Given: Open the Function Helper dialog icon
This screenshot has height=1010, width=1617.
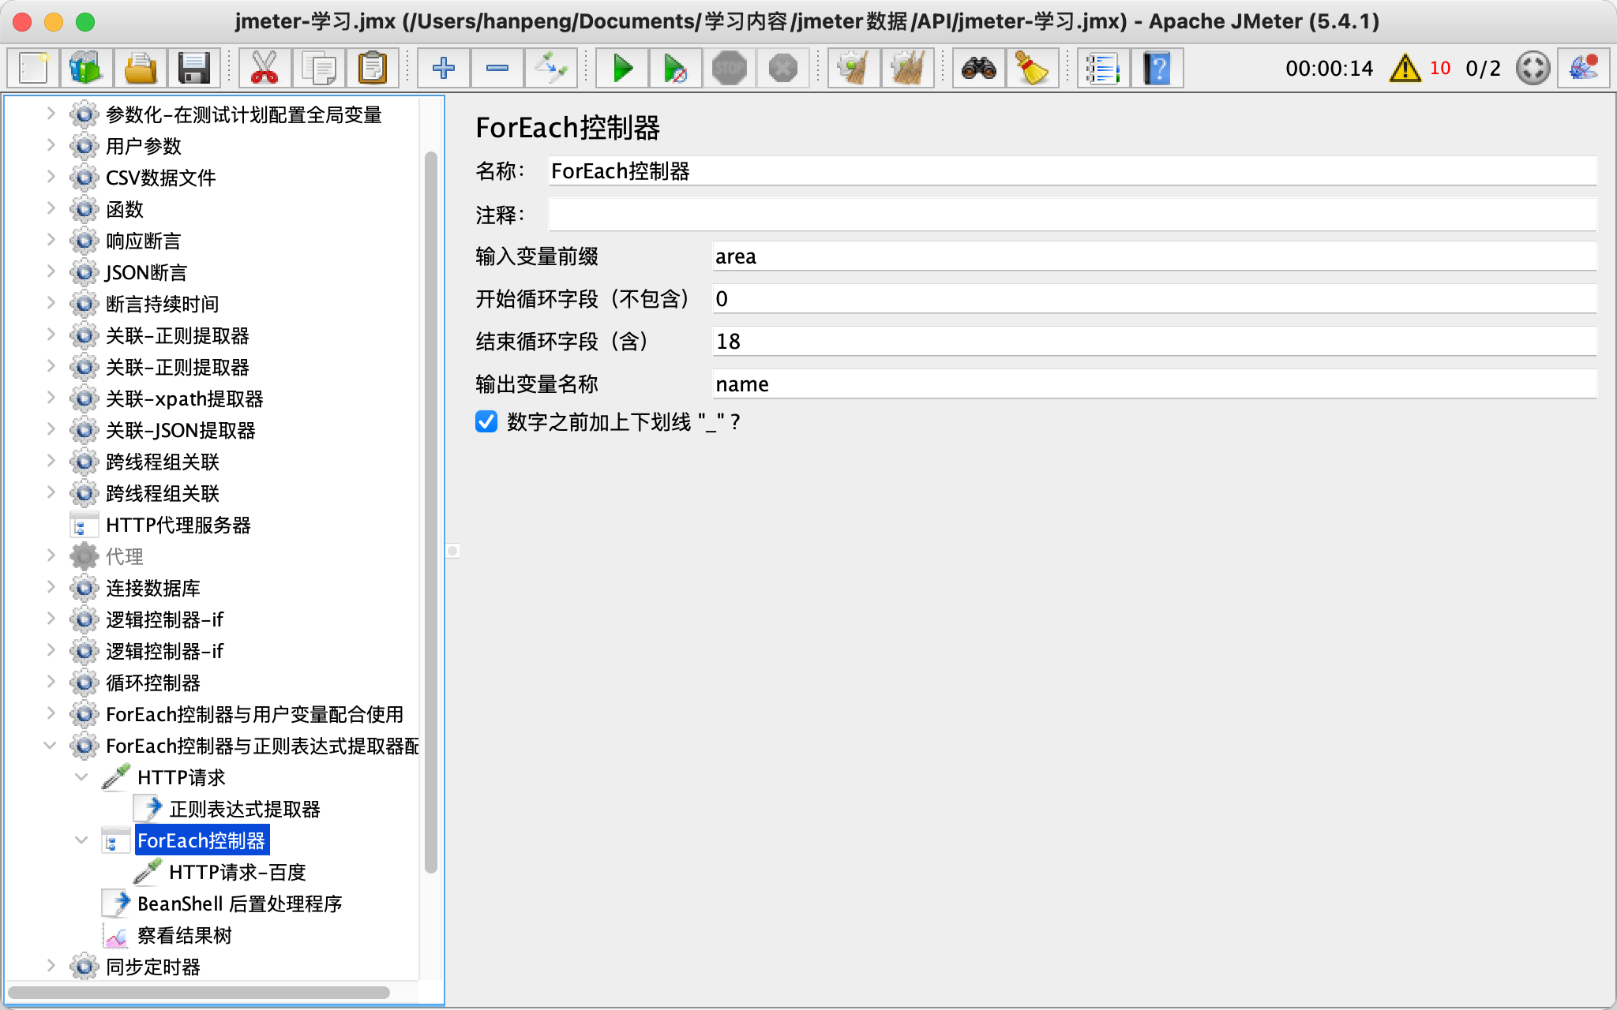Looking at the screenshot, I should 1103,69.
